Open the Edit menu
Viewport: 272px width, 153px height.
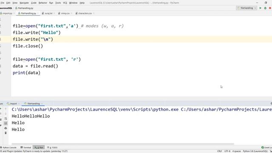coord(8,3)
